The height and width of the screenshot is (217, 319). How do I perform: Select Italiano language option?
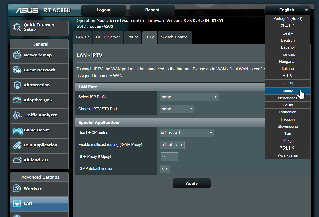click(x=288, y=69)
